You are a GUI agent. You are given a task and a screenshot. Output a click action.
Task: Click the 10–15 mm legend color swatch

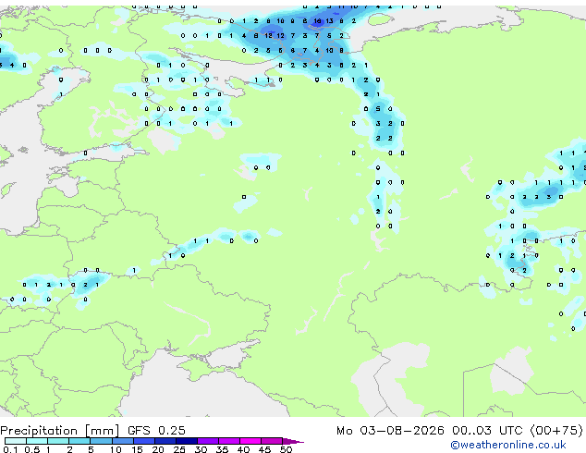[x=123, y=441]
